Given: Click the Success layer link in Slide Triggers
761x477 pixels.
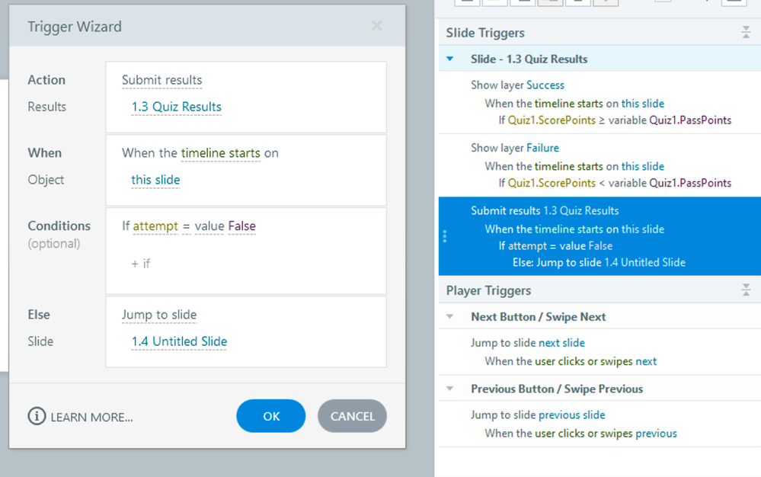Looking at the screenshot, I should click(x=545, y=85).
